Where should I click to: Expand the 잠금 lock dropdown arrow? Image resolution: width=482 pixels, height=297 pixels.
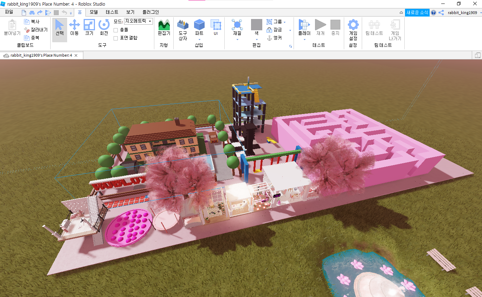290,30
